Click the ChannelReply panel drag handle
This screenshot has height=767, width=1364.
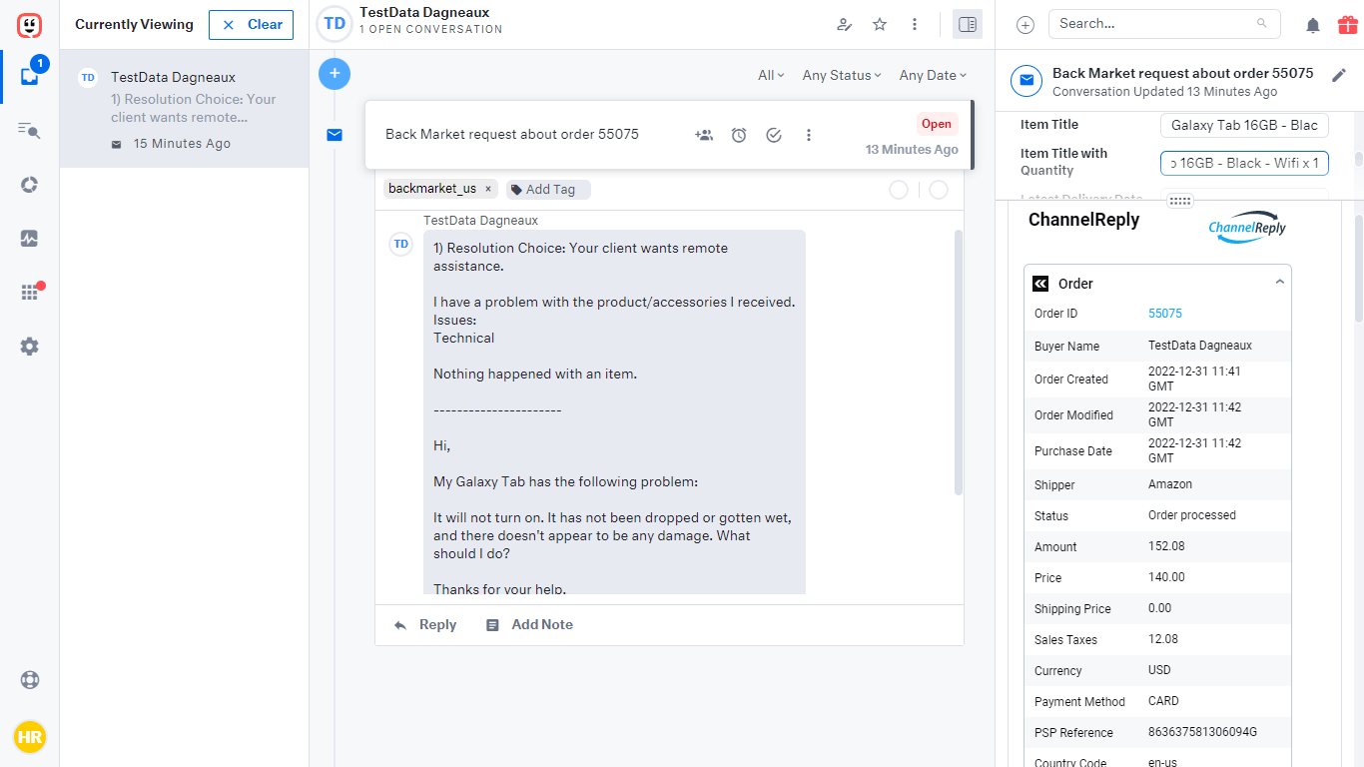pos(1180,201)
